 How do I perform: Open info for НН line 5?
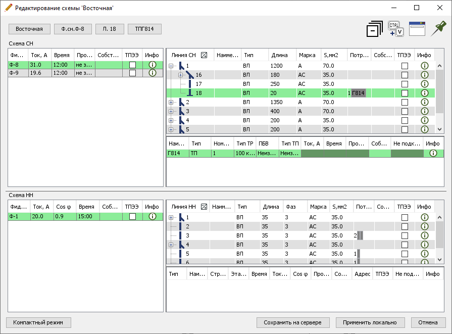pyautogui.click(x=425, y=254)
